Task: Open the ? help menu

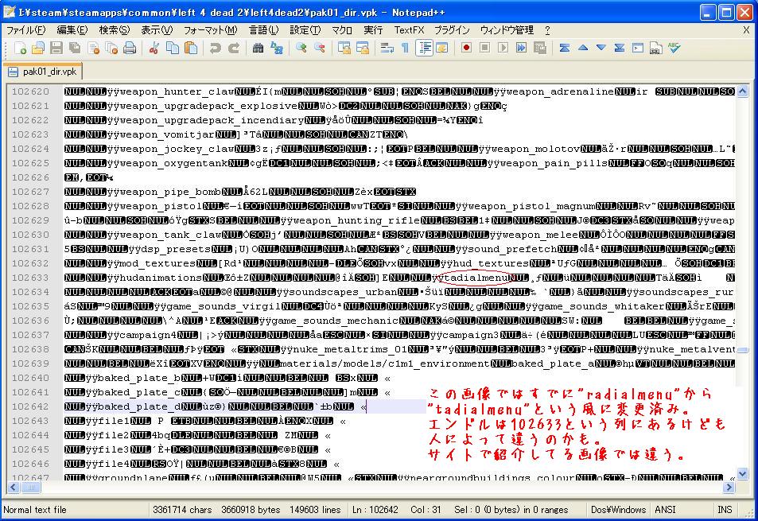Action: 547,30
